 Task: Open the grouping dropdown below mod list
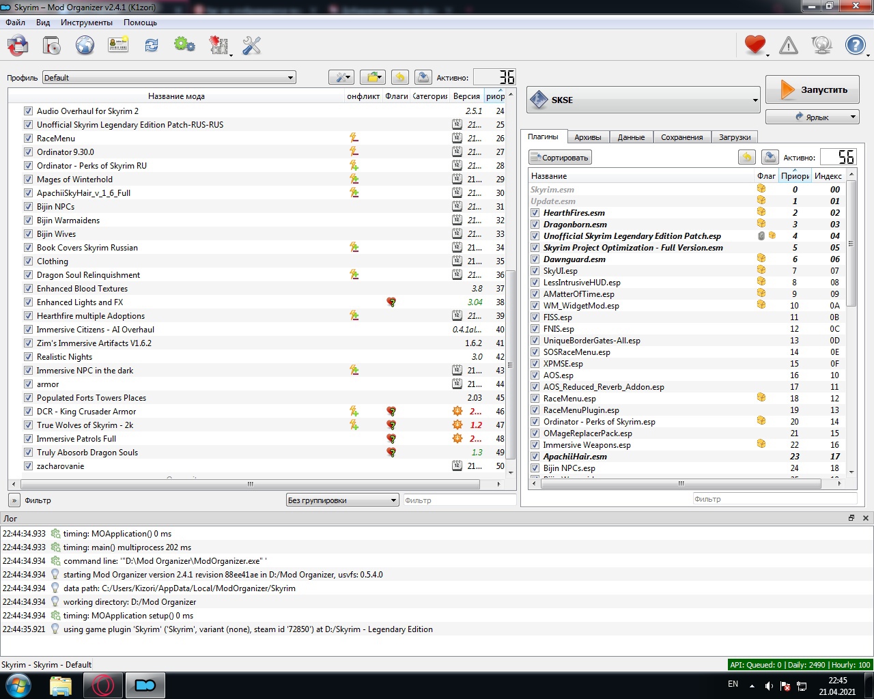coord(341,500)
